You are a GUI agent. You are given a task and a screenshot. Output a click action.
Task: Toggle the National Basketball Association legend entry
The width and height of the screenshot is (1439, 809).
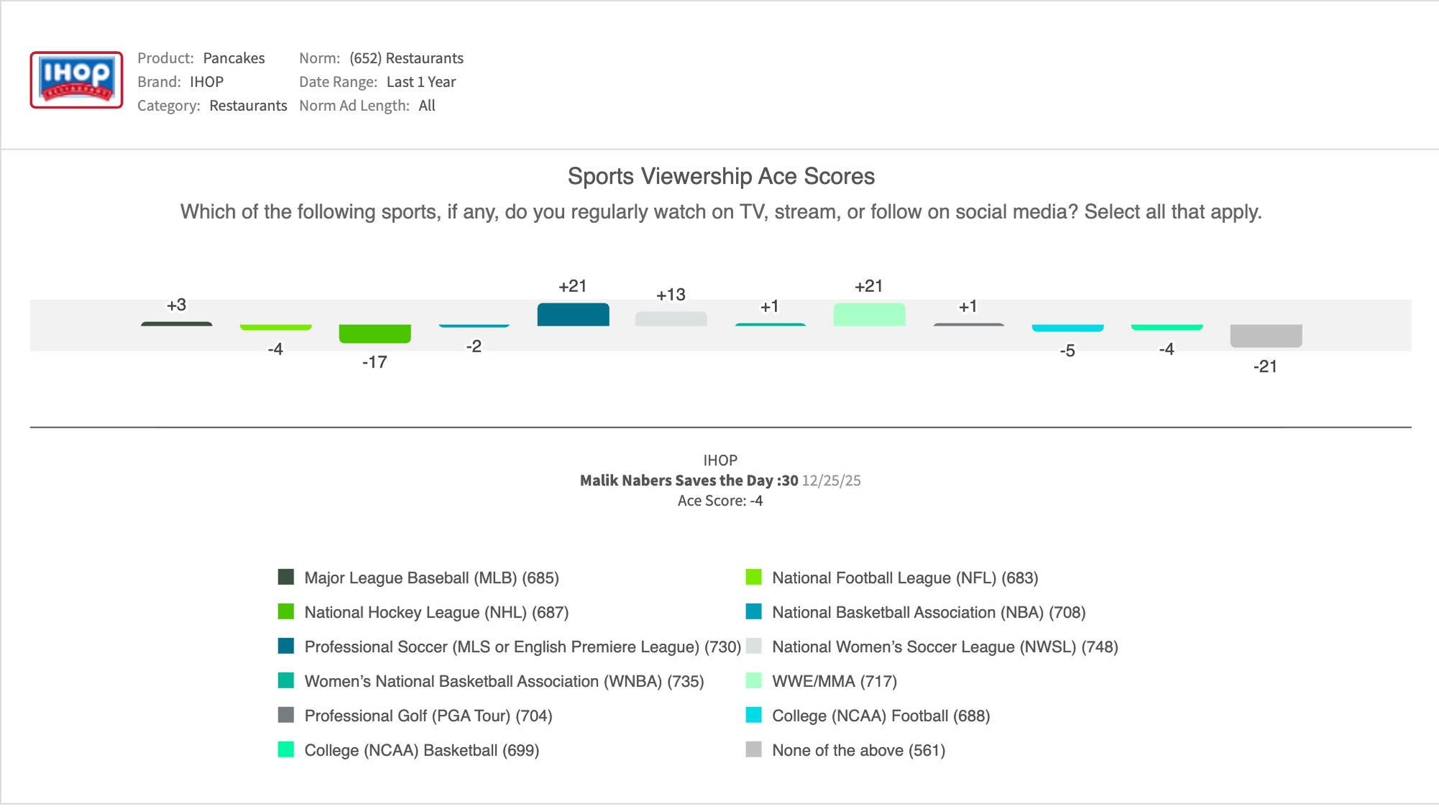coord(927,613)
